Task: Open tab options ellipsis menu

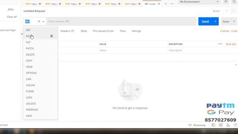Action: point(172,4)
